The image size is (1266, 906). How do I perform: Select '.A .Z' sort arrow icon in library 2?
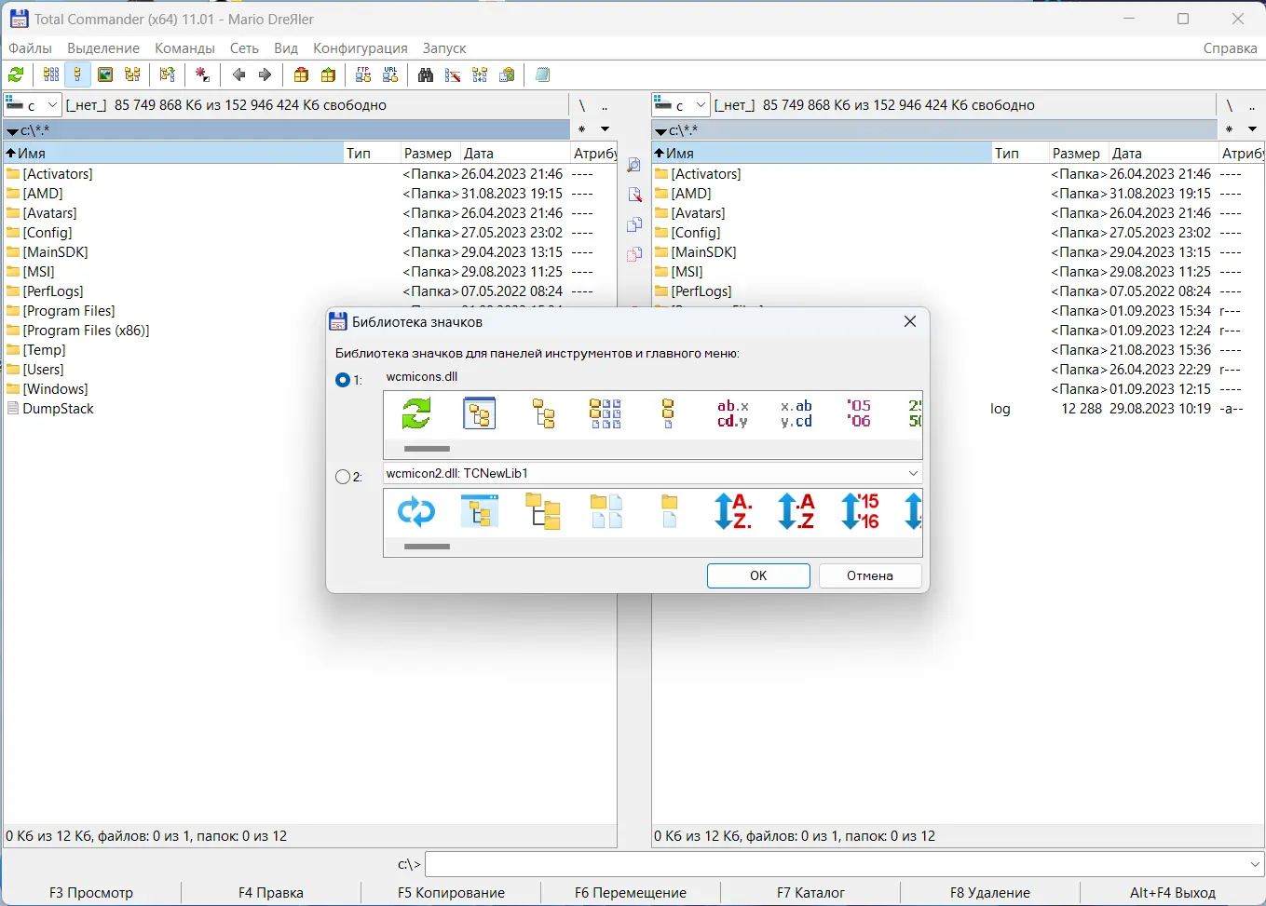(796, 511)
